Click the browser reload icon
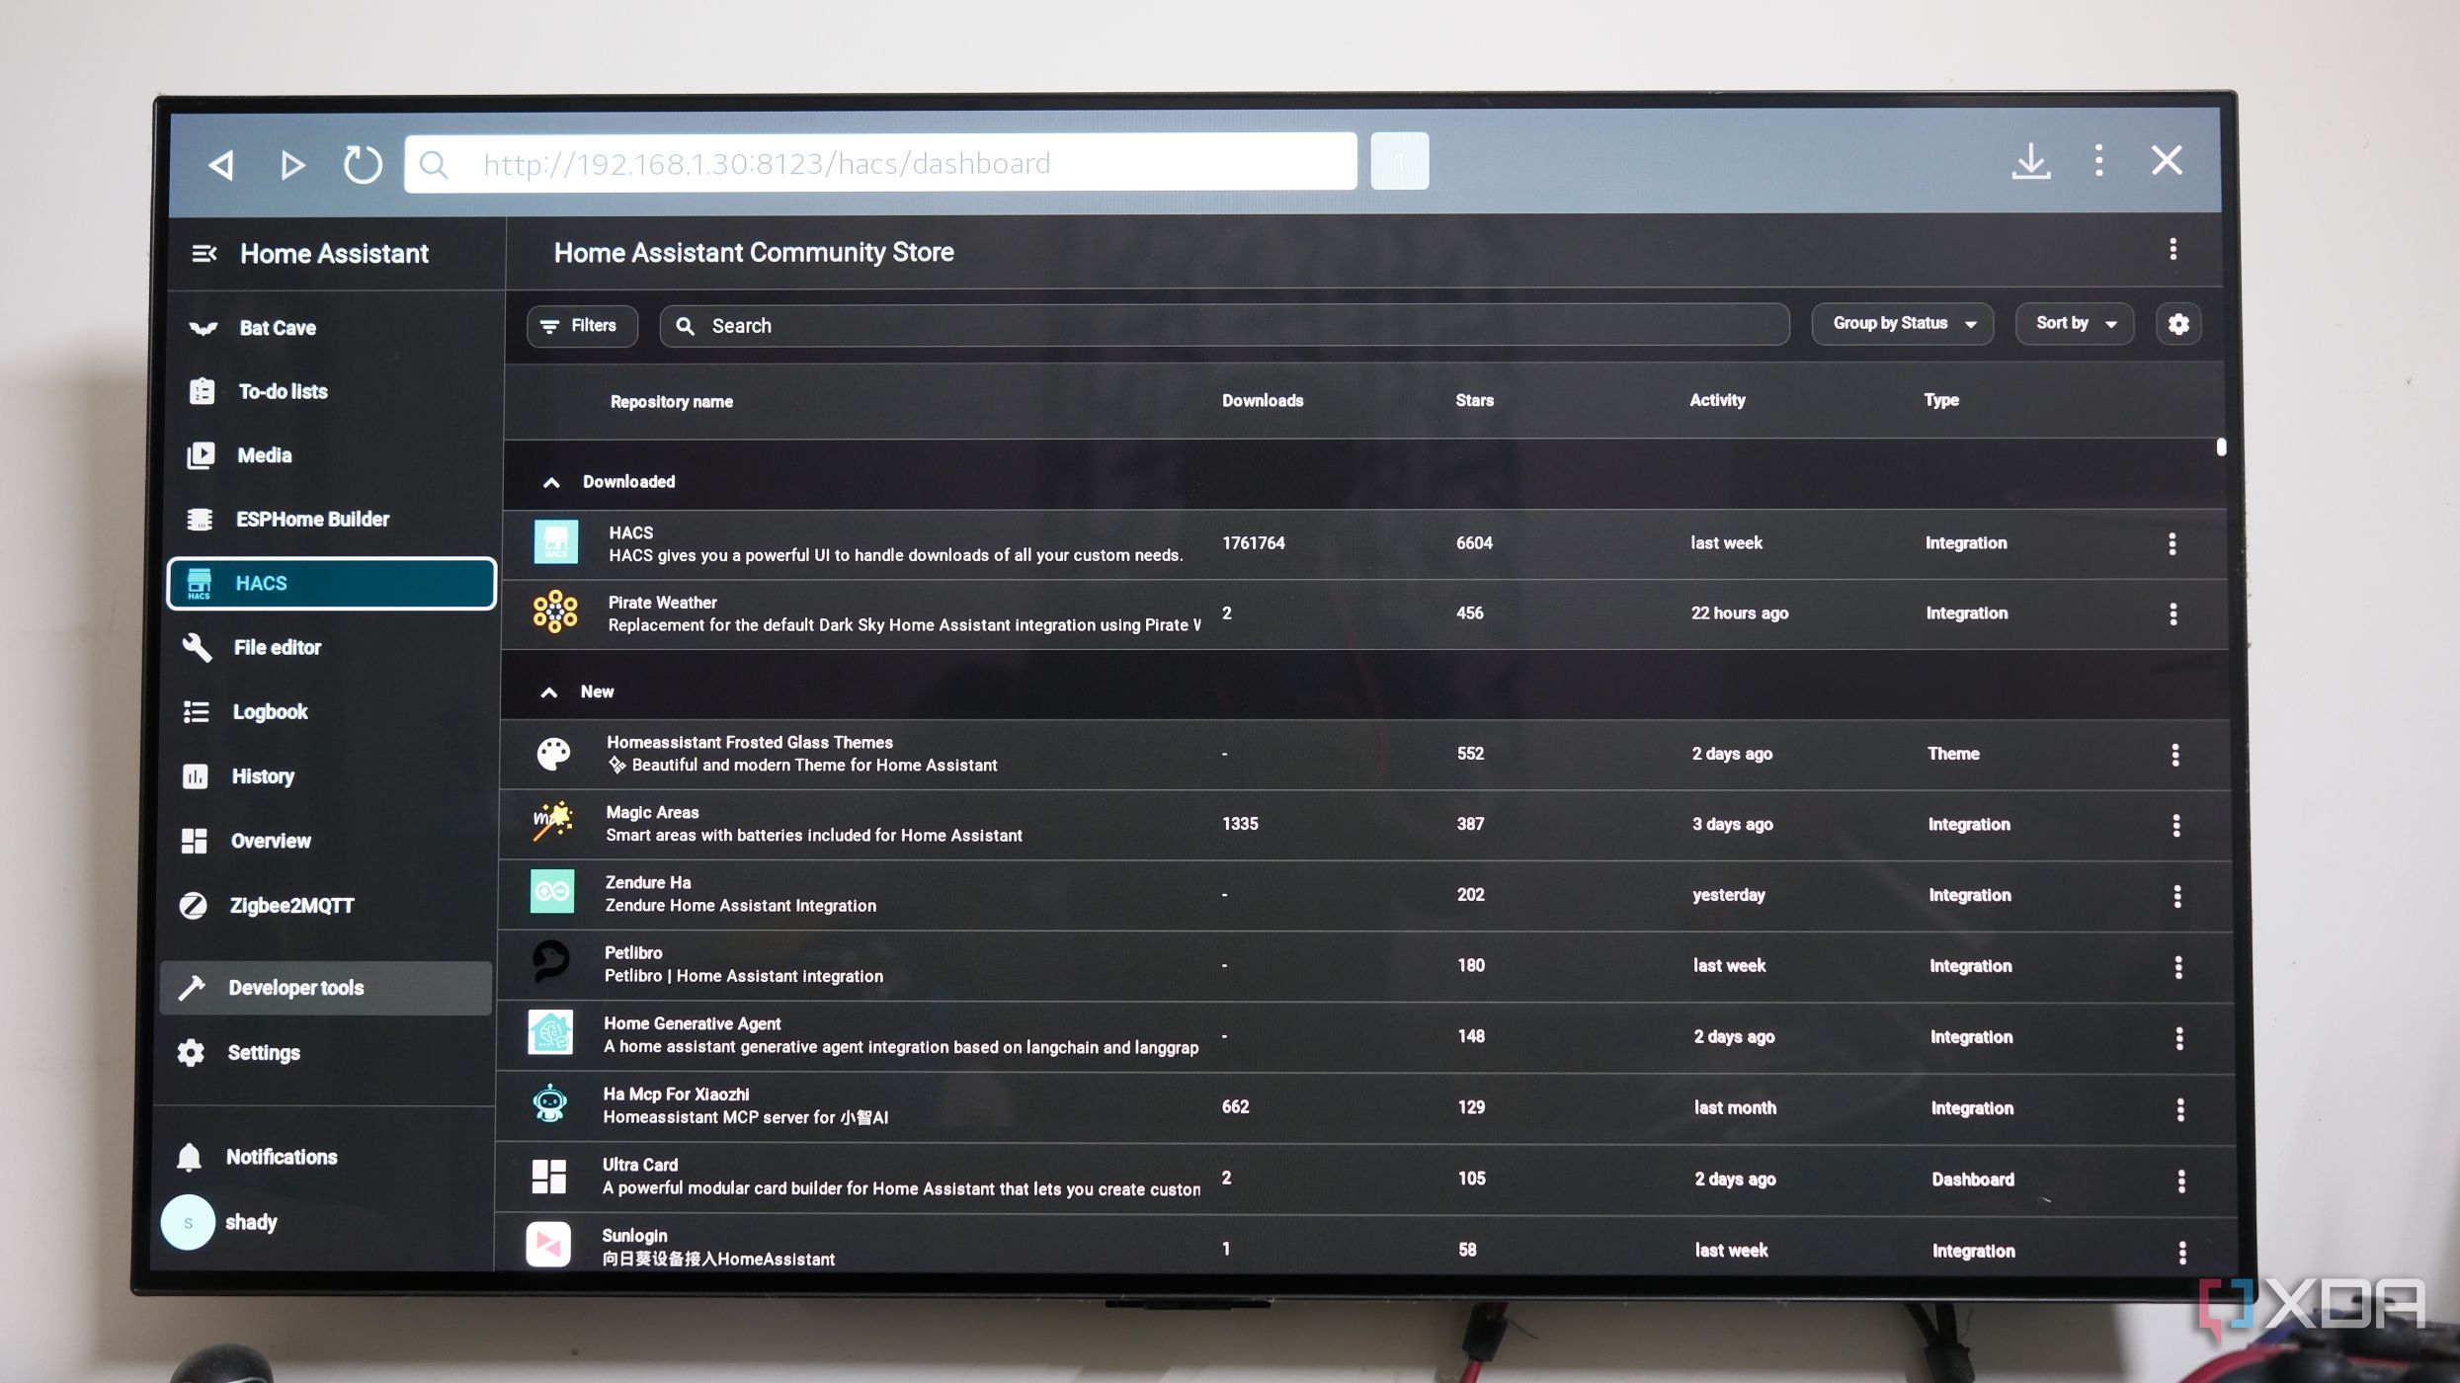This screenshot has width=2460, height=1383. tap(362, 164)
